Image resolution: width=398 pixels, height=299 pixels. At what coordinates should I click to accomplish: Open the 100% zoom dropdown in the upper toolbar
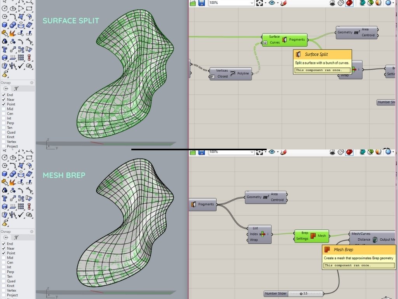[x=251, y=3]
